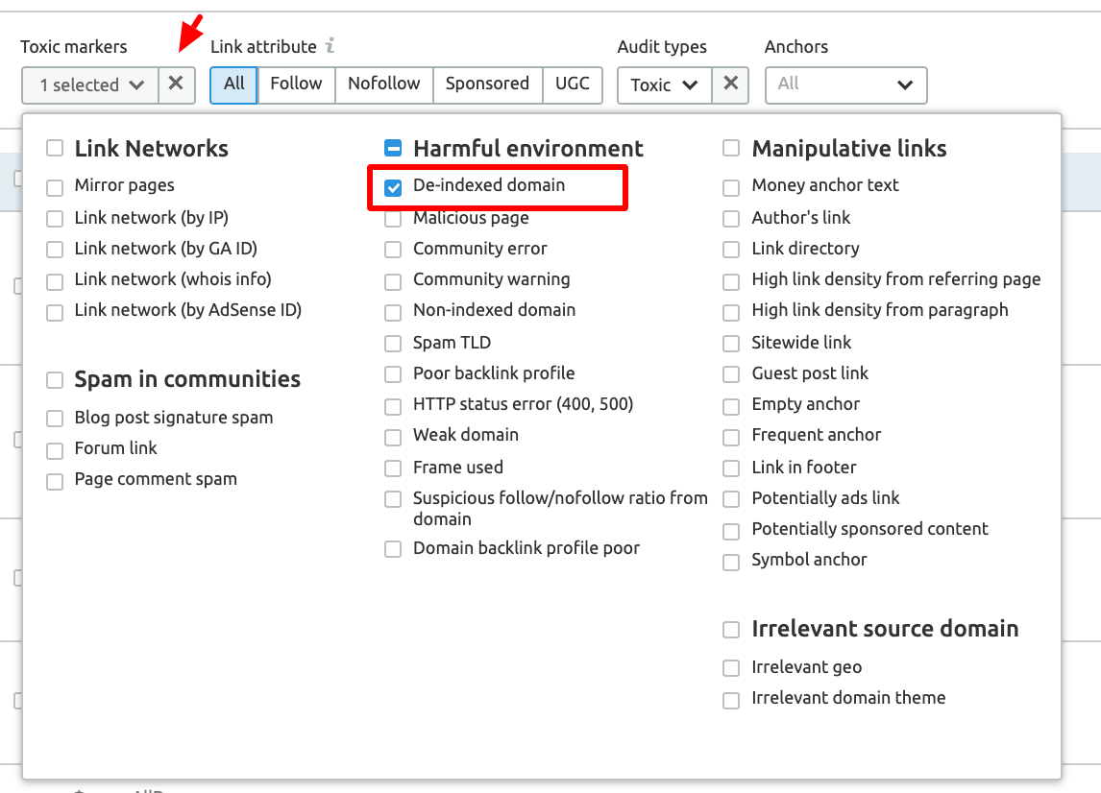This screenshot has height=793, width=1101.
Task: Check the Manipulative links group checkbox
Action: pyautogui.click(x=731, y=148)
